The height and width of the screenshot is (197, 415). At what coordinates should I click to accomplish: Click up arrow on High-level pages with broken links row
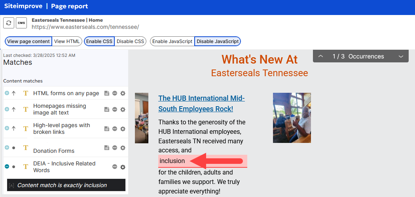click(x=14, y=129)
